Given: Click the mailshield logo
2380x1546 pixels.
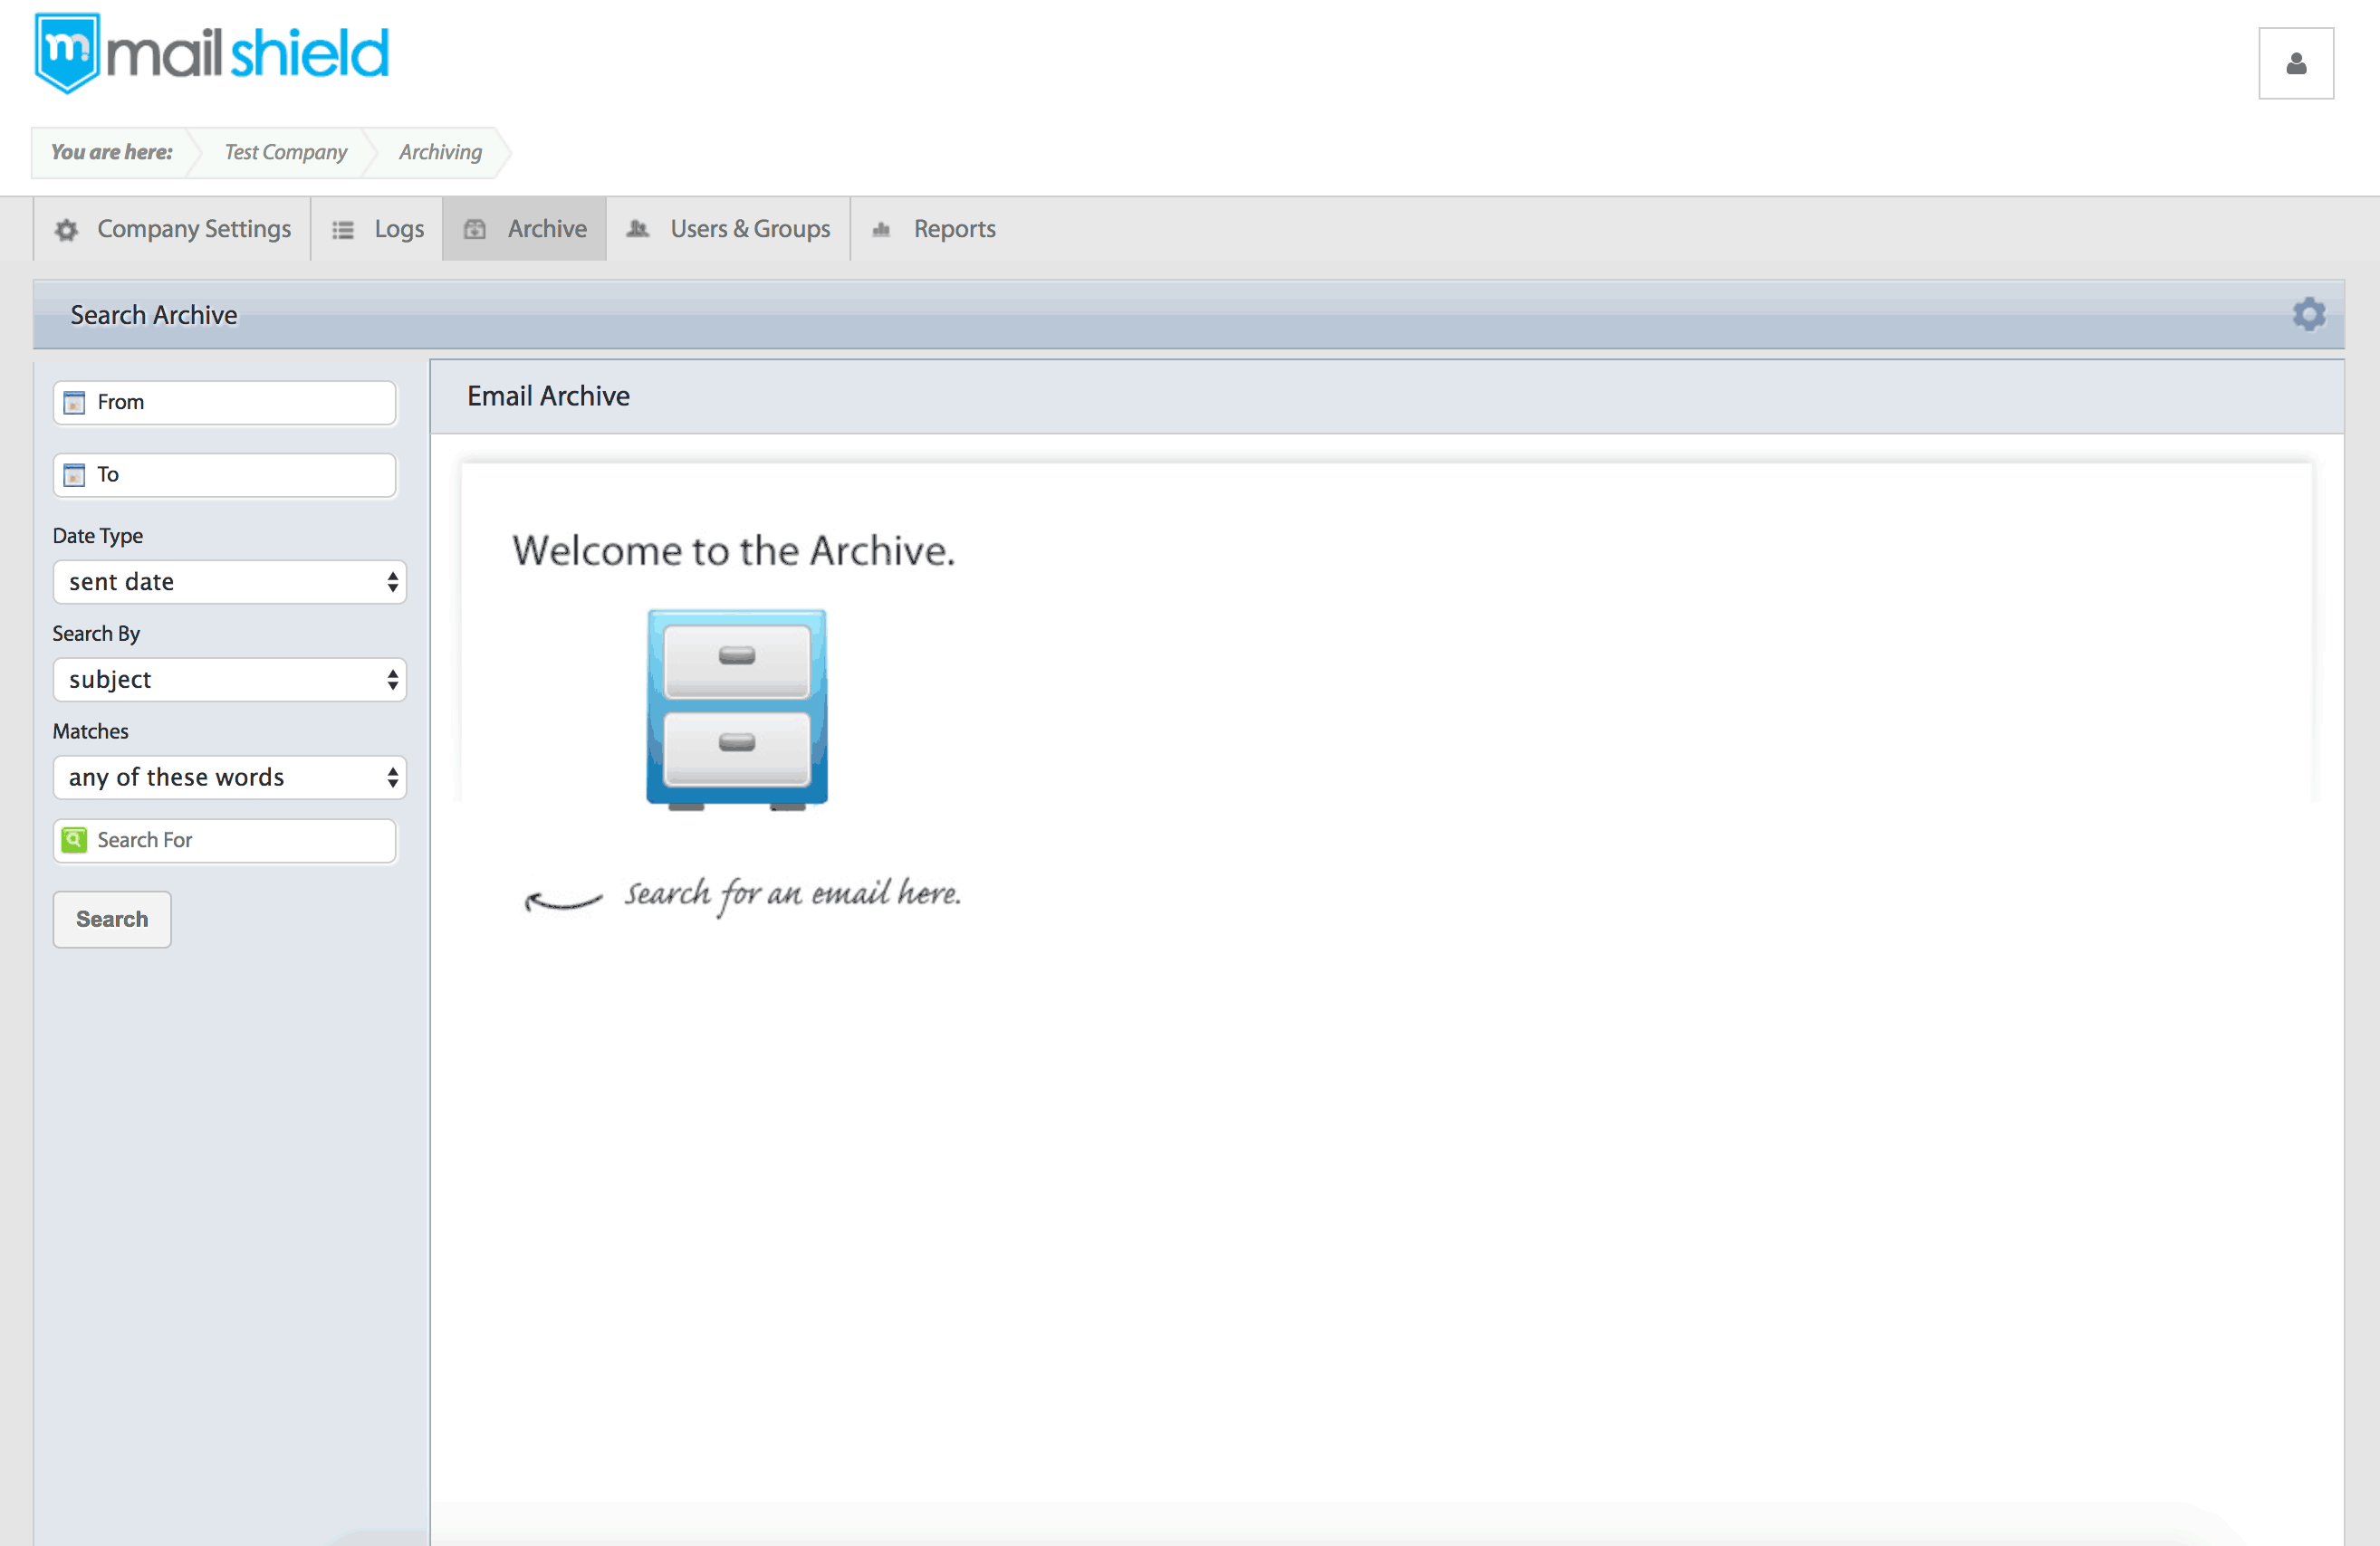Looking at the screenshot, I should pos(211,53).
